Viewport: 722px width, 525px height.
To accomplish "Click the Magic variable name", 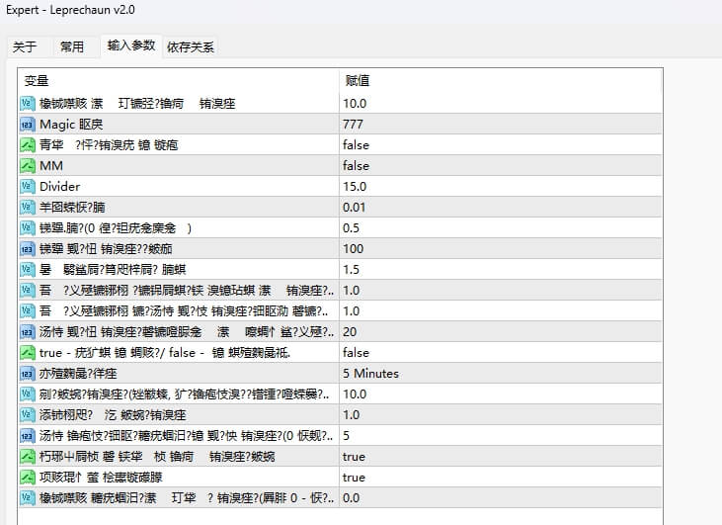I will [x=71, y=125].
